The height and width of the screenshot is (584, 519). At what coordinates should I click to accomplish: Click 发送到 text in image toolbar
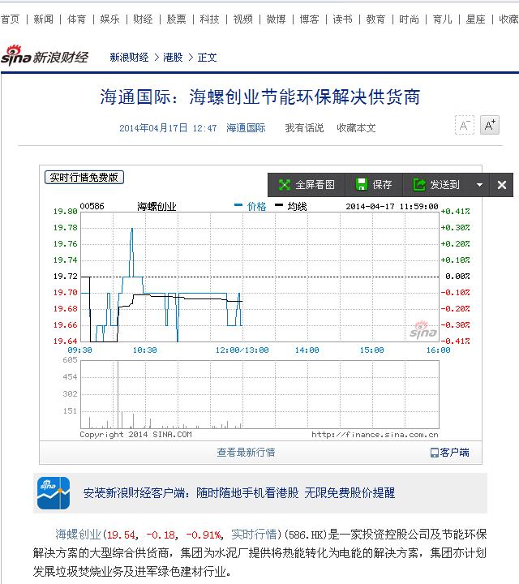445,185
